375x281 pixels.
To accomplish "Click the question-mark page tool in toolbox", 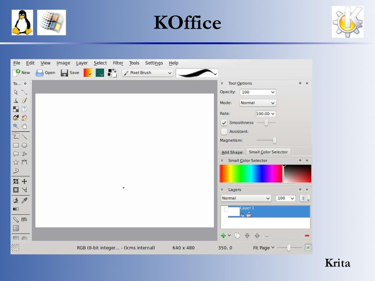I will (x=24, y=109).
